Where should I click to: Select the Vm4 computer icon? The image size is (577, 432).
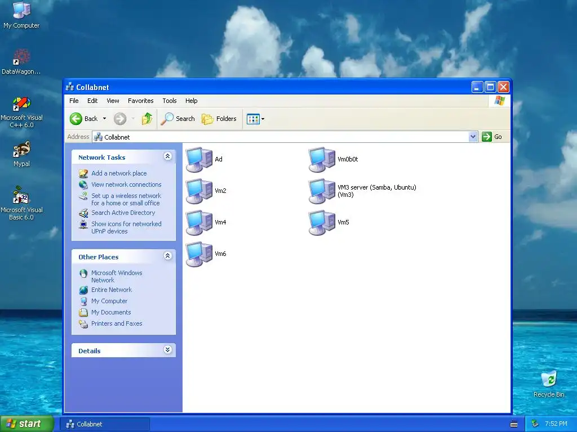pos(199,223)
